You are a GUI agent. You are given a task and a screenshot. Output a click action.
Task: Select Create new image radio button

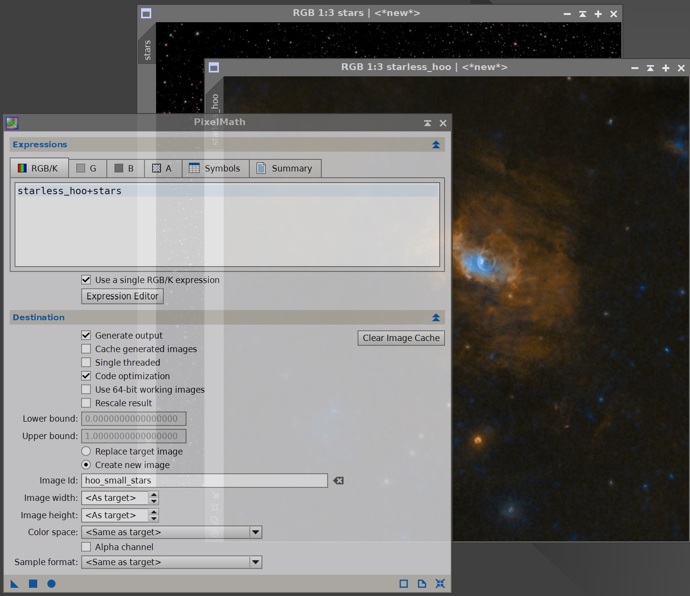tap(86, 465)
